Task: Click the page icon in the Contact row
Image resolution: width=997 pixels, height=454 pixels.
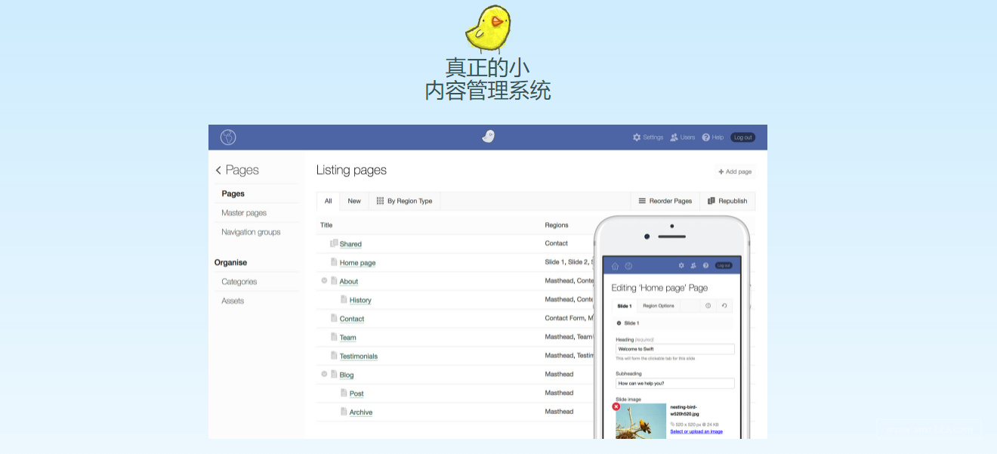Action: [334, 318]
